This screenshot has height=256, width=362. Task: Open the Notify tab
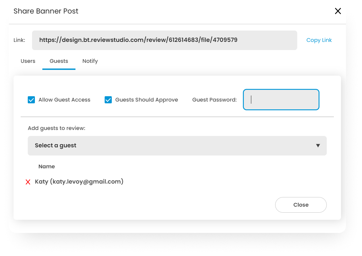point(90,61)
